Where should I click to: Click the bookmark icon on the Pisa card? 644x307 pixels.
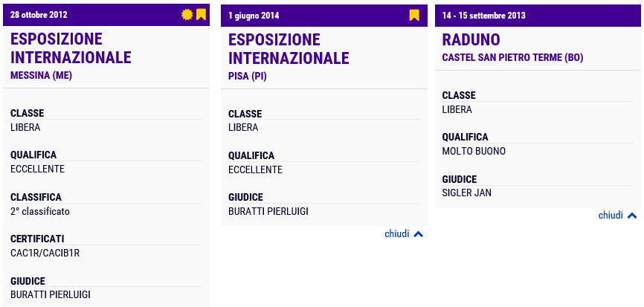[x=414, y=15]
